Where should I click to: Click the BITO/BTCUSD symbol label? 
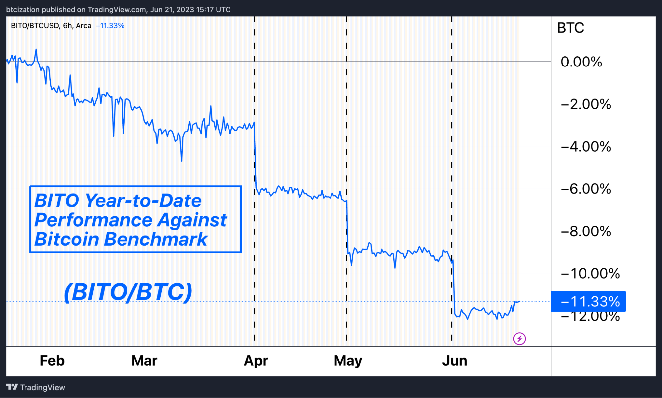(35, 26)
